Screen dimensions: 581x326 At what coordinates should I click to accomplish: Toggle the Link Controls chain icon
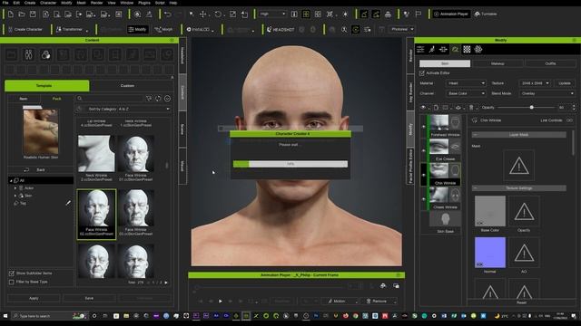coord(569,120)
